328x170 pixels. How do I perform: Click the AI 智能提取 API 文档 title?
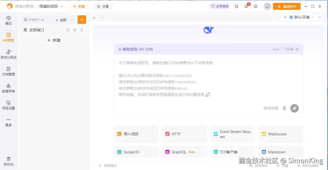pyautogui.click(x=136, y=49)
